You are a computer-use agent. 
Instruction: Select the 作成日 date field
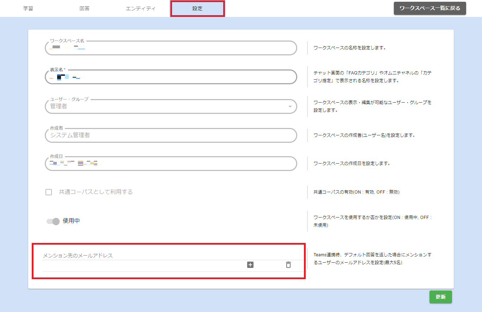click(x=171, y=164)
